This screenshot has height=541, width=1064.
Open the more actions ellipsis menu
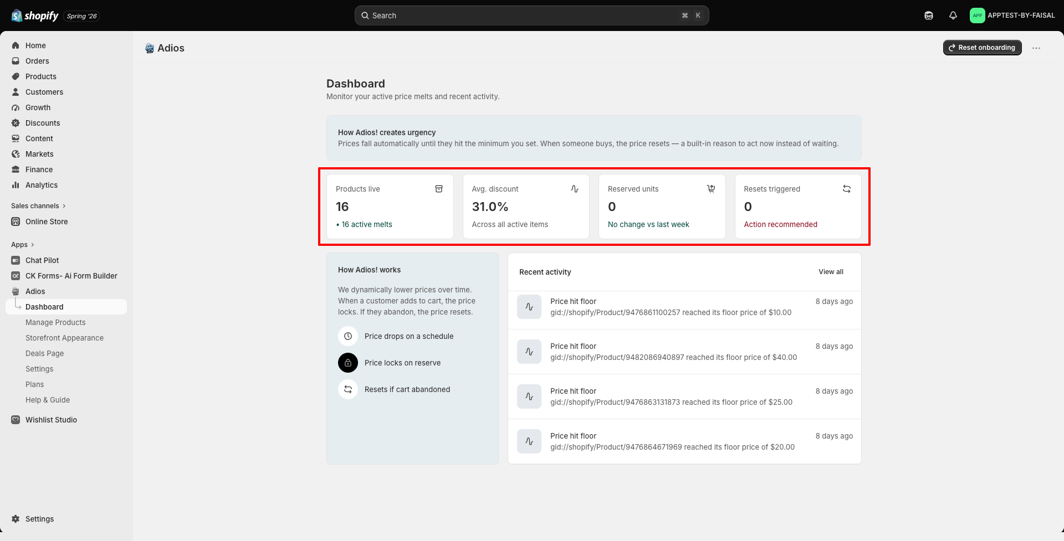click(1036, 48)
